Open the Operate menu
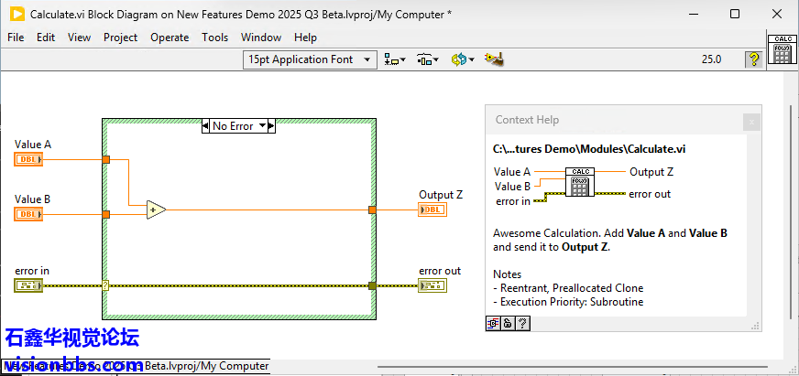The height and width of the screenshot is (376, 799). click(x=170, y=38)
